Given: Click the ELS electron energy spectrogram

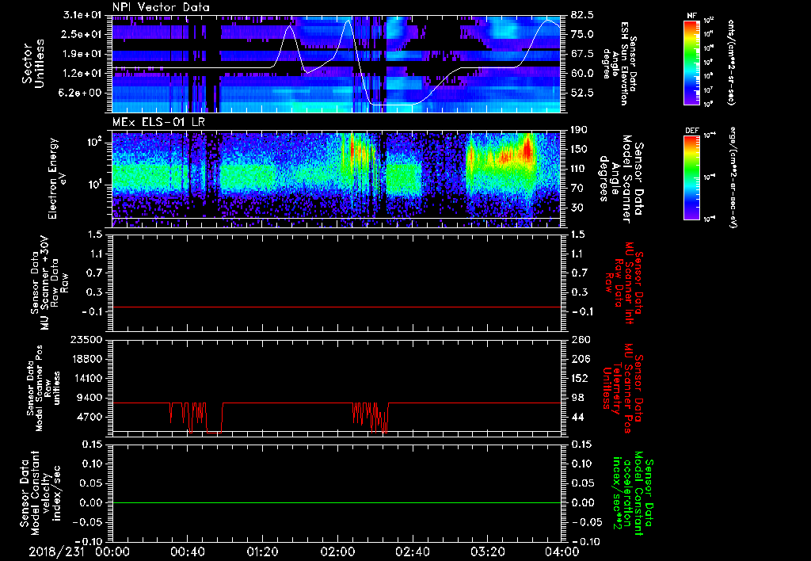Looking at the screenshot, I should pos(336,179).
